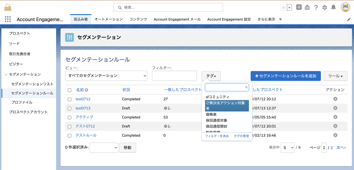This screenshot has height=170, width=354.
Task: Click the page number input box
Action: pos(324,148)
